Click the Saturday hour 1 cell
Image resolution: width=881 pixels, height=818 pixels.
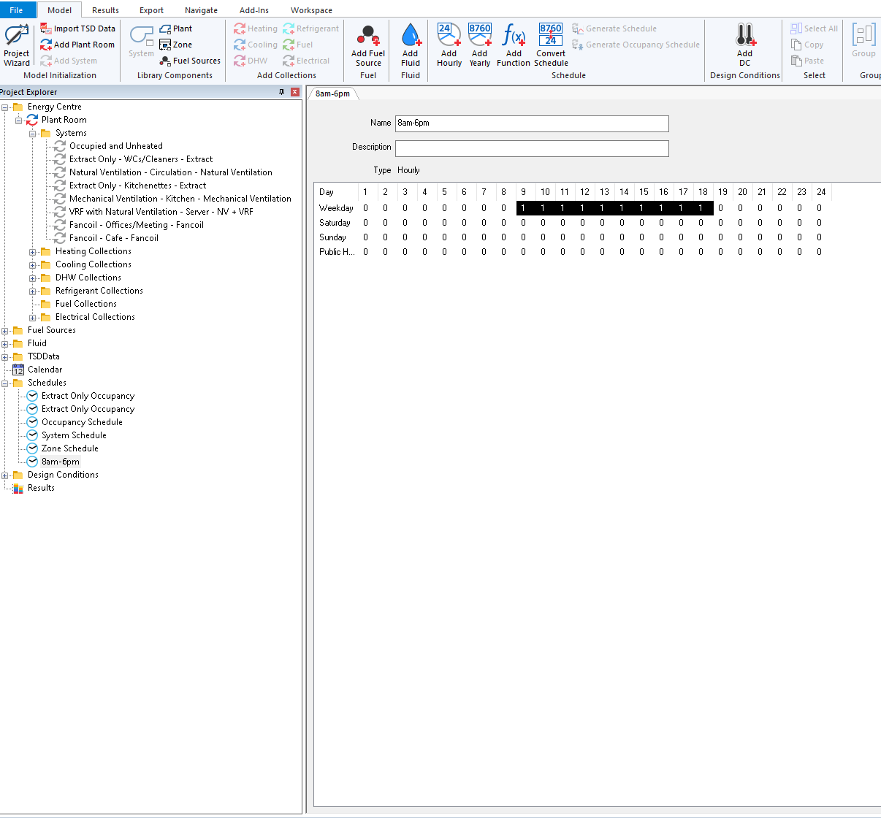366,223
